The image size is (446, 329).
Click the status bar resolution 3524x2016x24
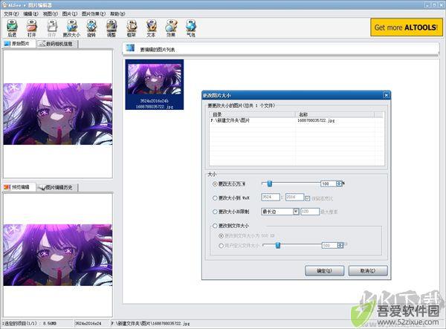88,323
